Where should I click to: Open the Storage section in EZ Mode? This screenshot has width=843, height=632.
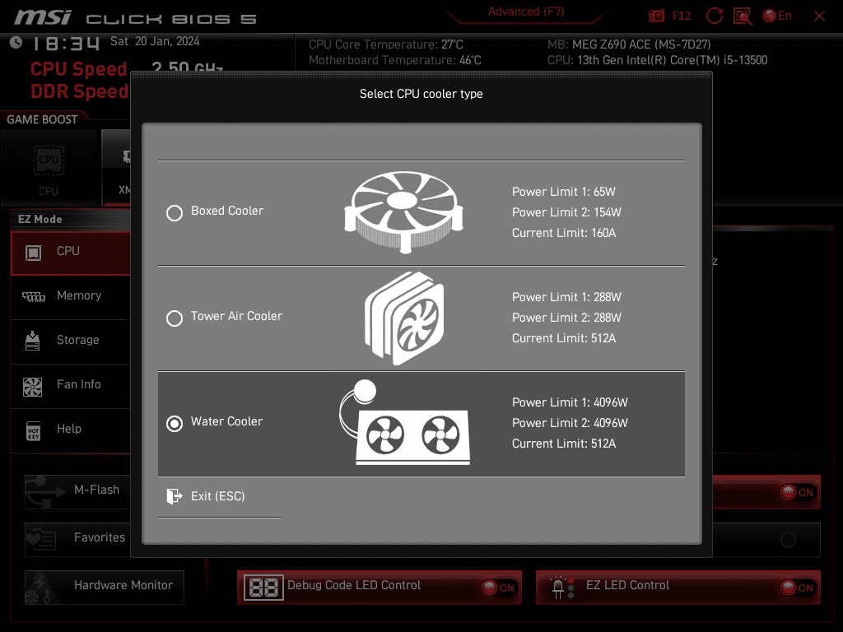(x=71, y=342)
